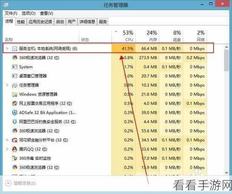Open the 查看(V) menu
This screenshot has width=232, height=194.
tap(46, 13)
